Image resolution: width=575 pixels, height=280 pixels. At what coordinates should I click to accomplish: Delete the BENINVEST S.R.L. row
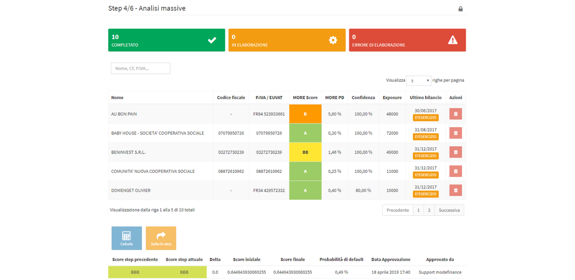tap(455, 152)
